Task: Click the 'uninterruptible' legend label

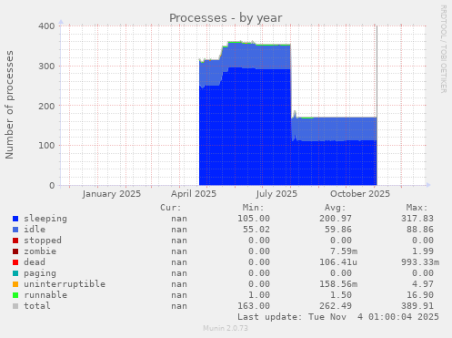Action: click(x=65, y=284)
